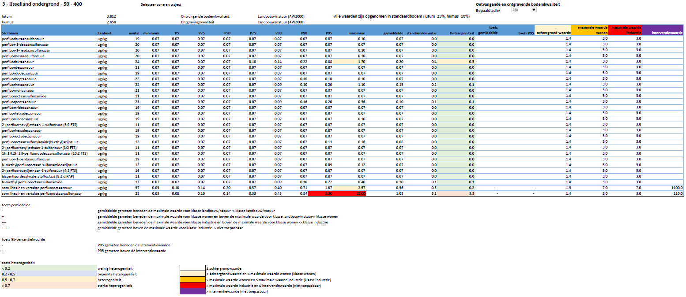Click the purple legend swatch for interventiewaarde
This screenshot has width=686, height=297.
click(192, 291)
